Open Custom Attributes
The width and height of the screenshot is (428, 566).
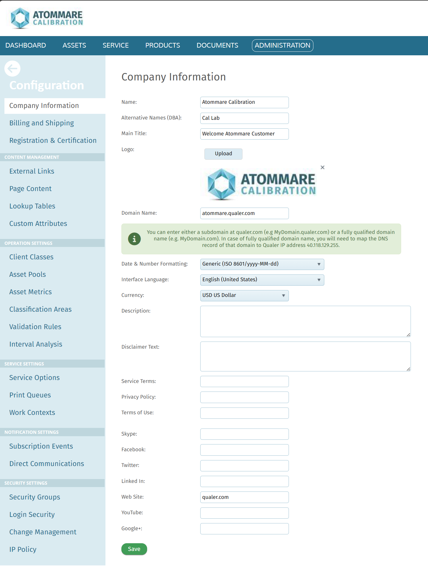pos(38,224)
